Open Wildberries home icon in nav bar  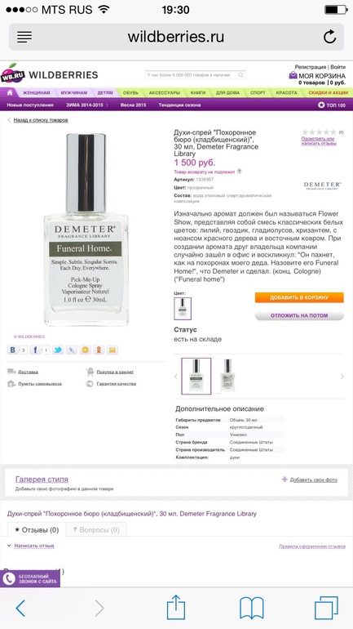click(10, 92)
